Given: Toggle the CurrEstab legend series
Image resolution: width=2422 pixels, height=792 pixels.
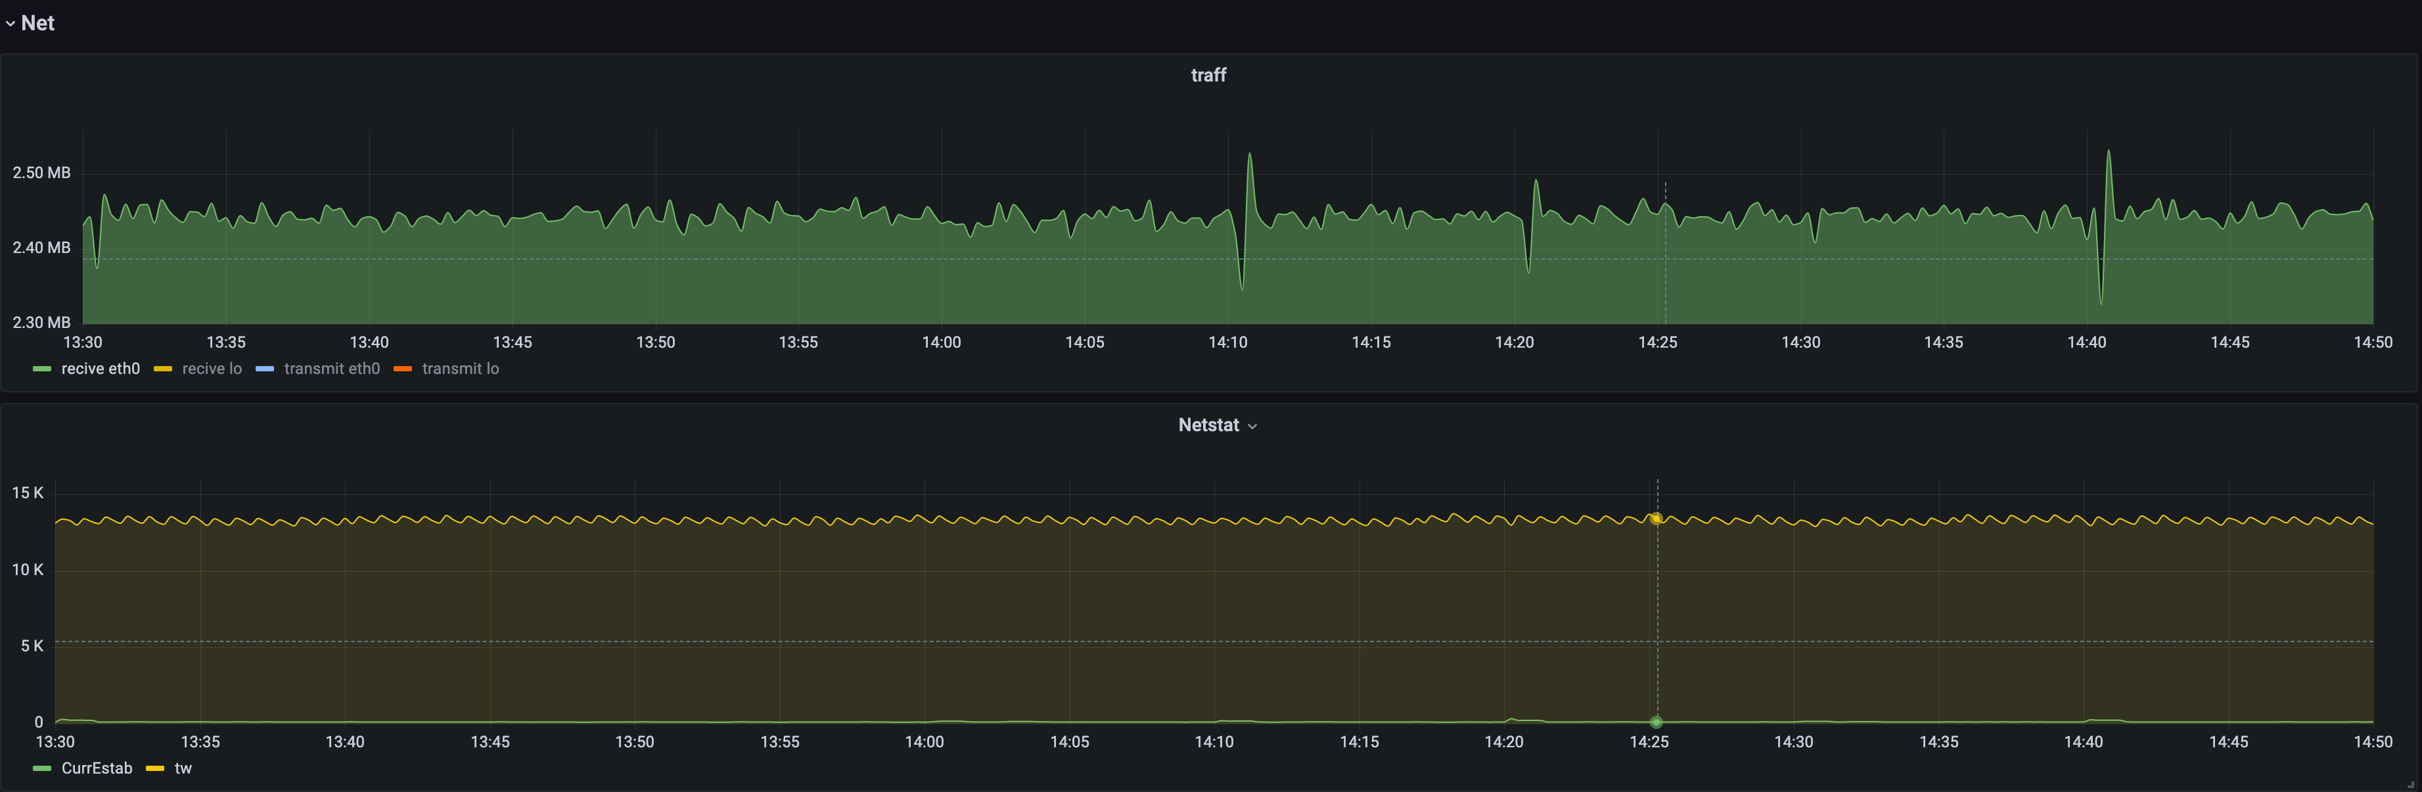Looking at the screenshot, I should coord(97,768).
